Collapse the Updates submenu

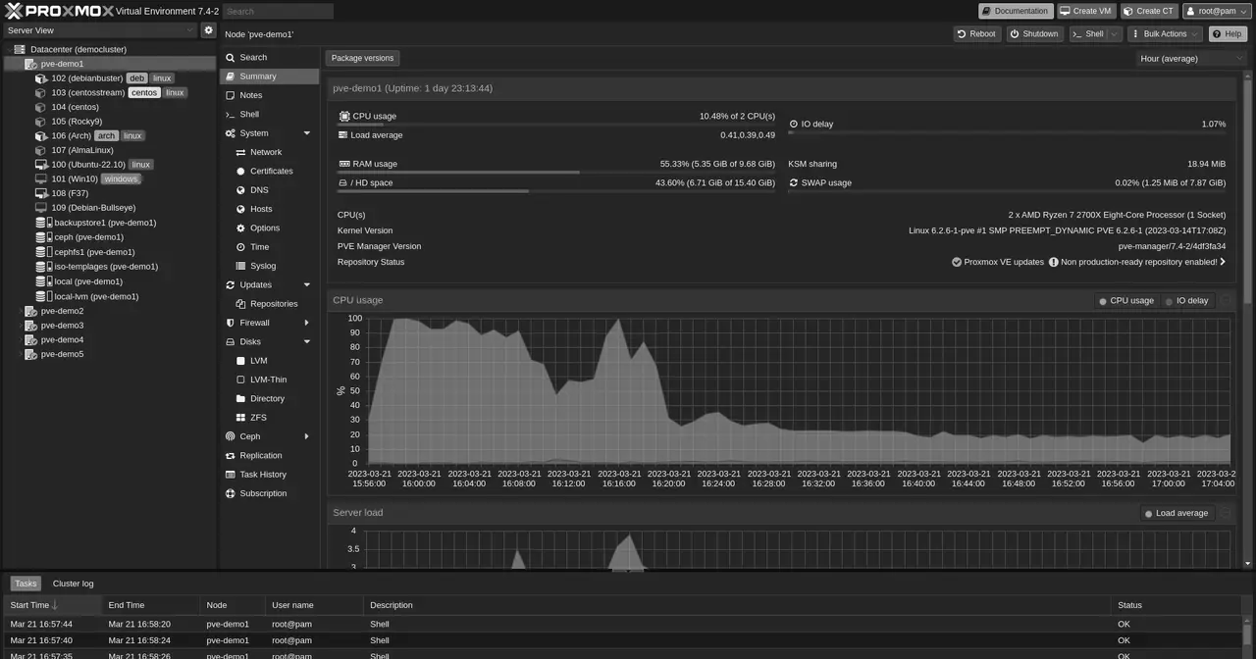pyautogui.click(x=307, y=285)
